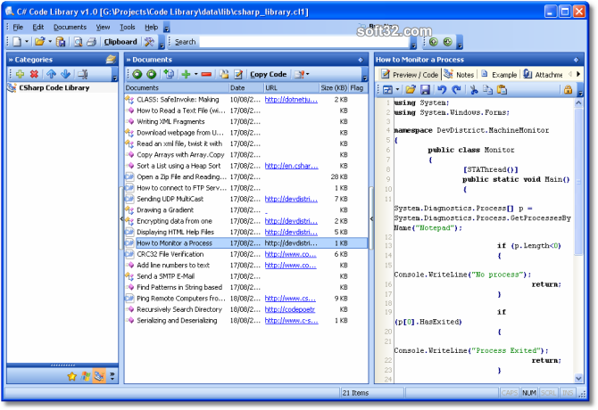This screenshot has width=598, height=410.
Task: Open the Edit menu
Action: (38, 27)
